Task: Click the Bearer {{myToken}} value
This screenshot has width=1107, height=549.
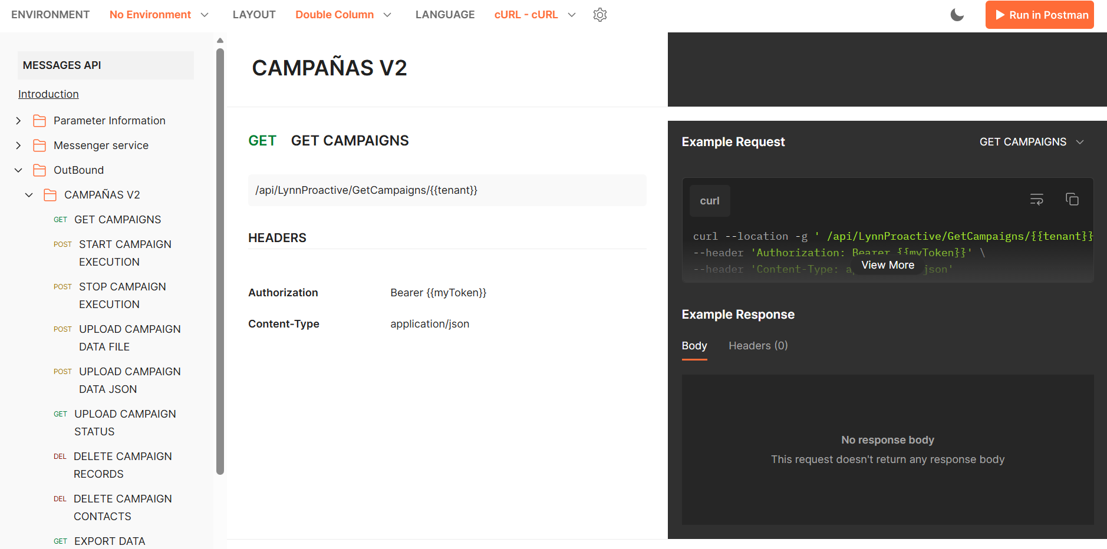Action: (439, 293)
